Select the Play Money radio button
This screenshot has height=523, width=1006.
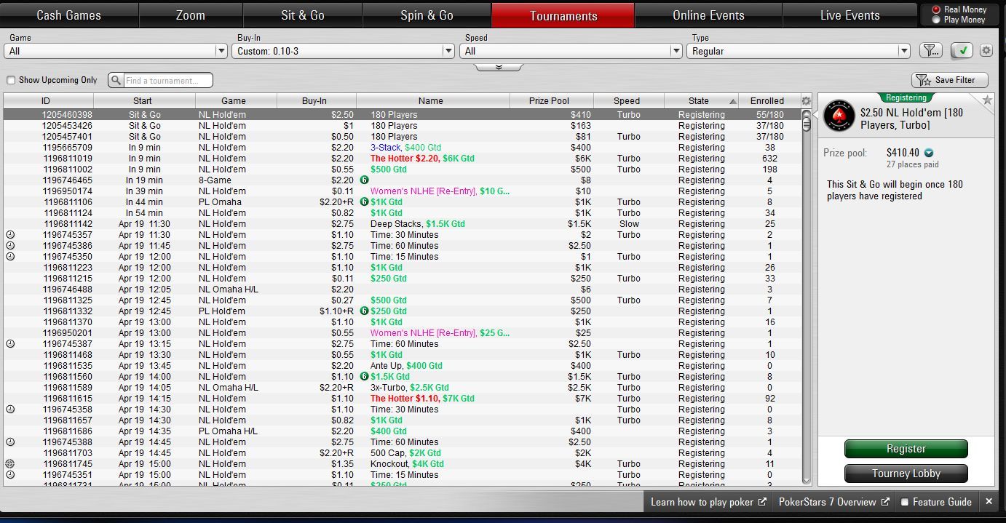tap(936, 20)
